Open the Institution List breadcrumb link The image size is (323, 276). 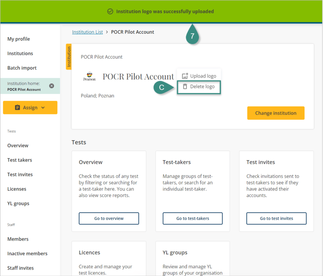[x=87, y=32]
